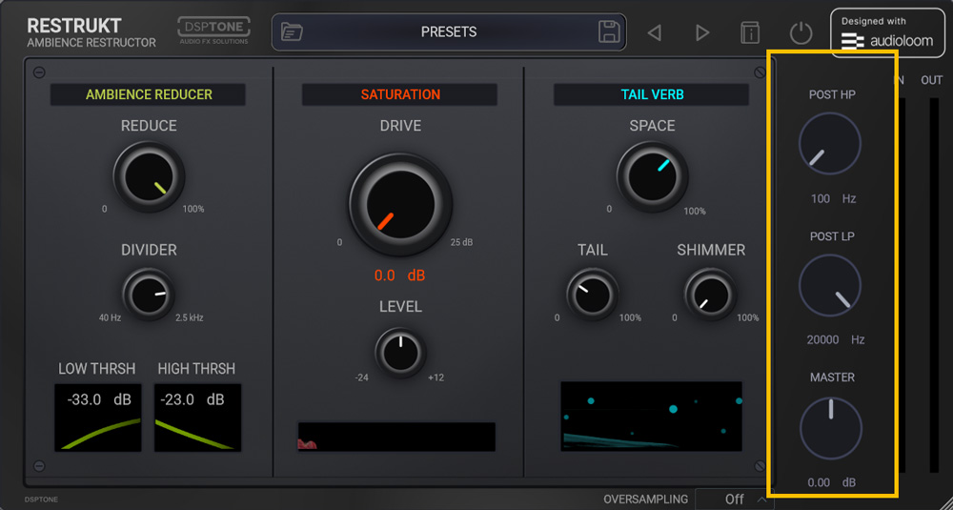Click the DRIVE knob
Image resolution: width=953 pixels, height=510 pixels.
point(400,204)
